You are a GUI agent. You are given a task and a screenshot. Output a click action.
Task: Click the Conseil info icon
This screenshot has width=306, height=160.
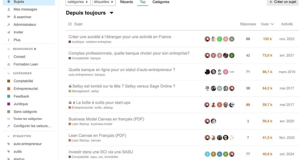pos(9,57)
